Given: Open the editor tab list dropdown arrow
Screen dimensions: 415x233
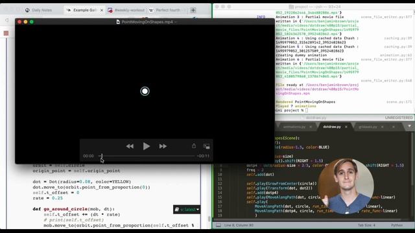Looking at the screenshot, I should [x=409, y=126].
